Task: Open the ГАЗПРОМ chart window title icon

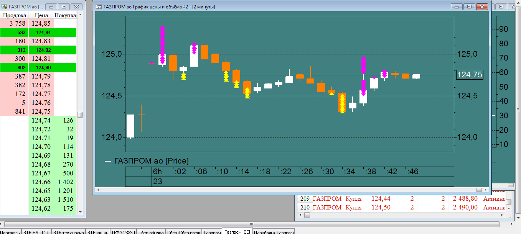Action: (99, 7)
